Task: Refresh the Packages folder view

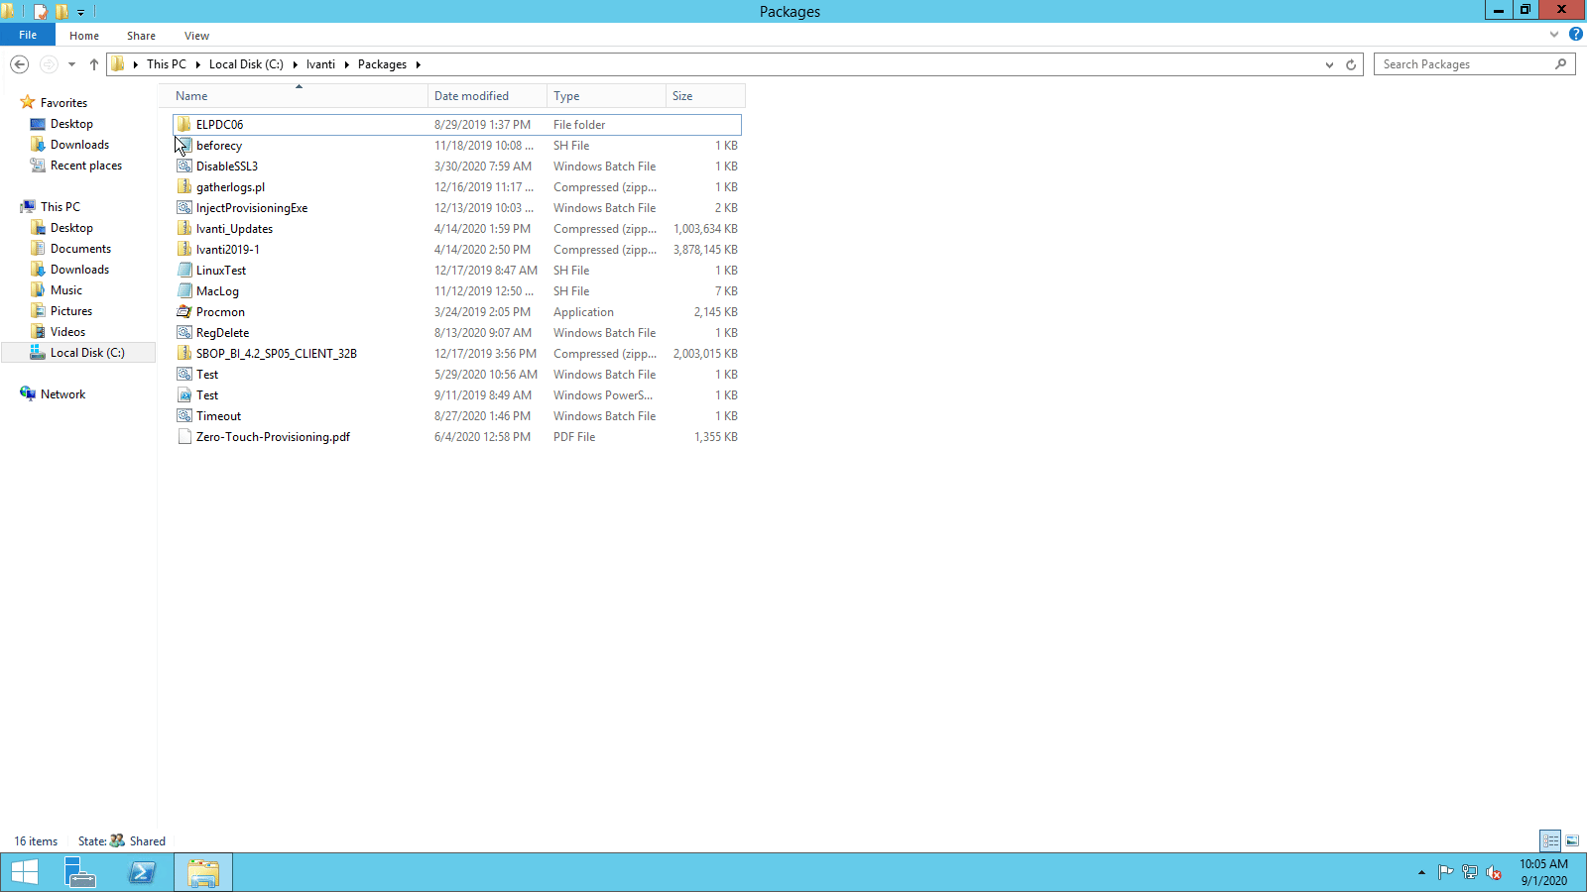Action: (x=1350, y=63)
